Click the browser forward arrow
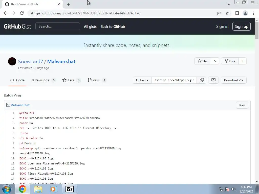 (14, 13)
